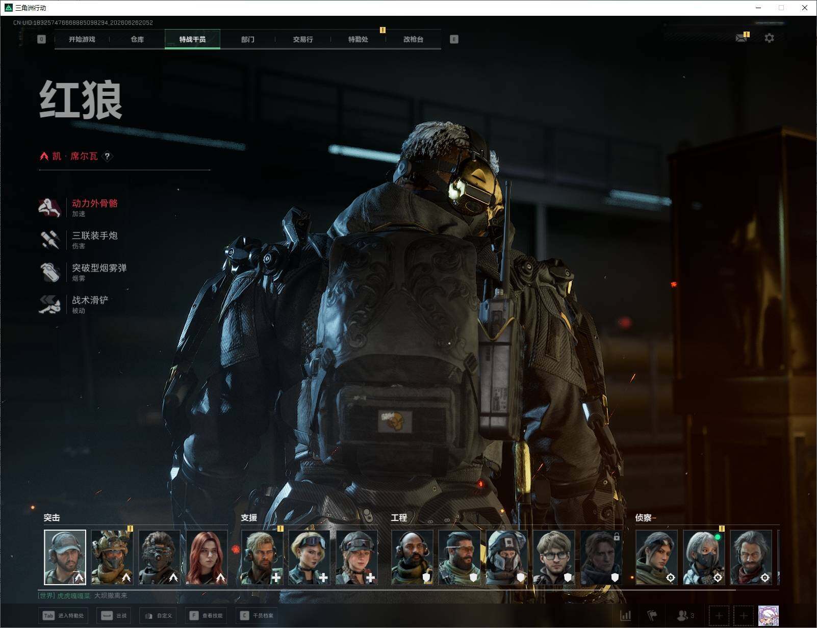Open the 开始游戏 tab
This screenshot has height=628, width=817.
pos(82,39)
